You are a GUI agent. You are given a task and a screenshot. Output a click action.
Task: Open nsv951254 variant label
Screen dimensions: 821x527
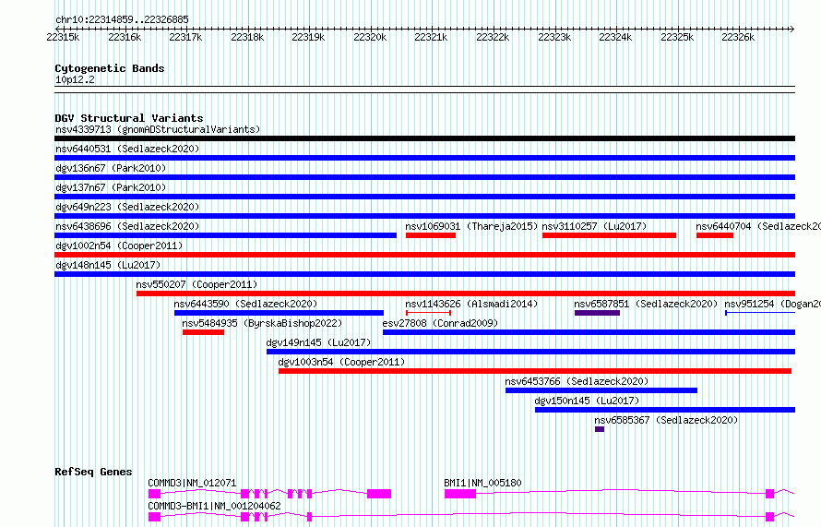(772, 304)
